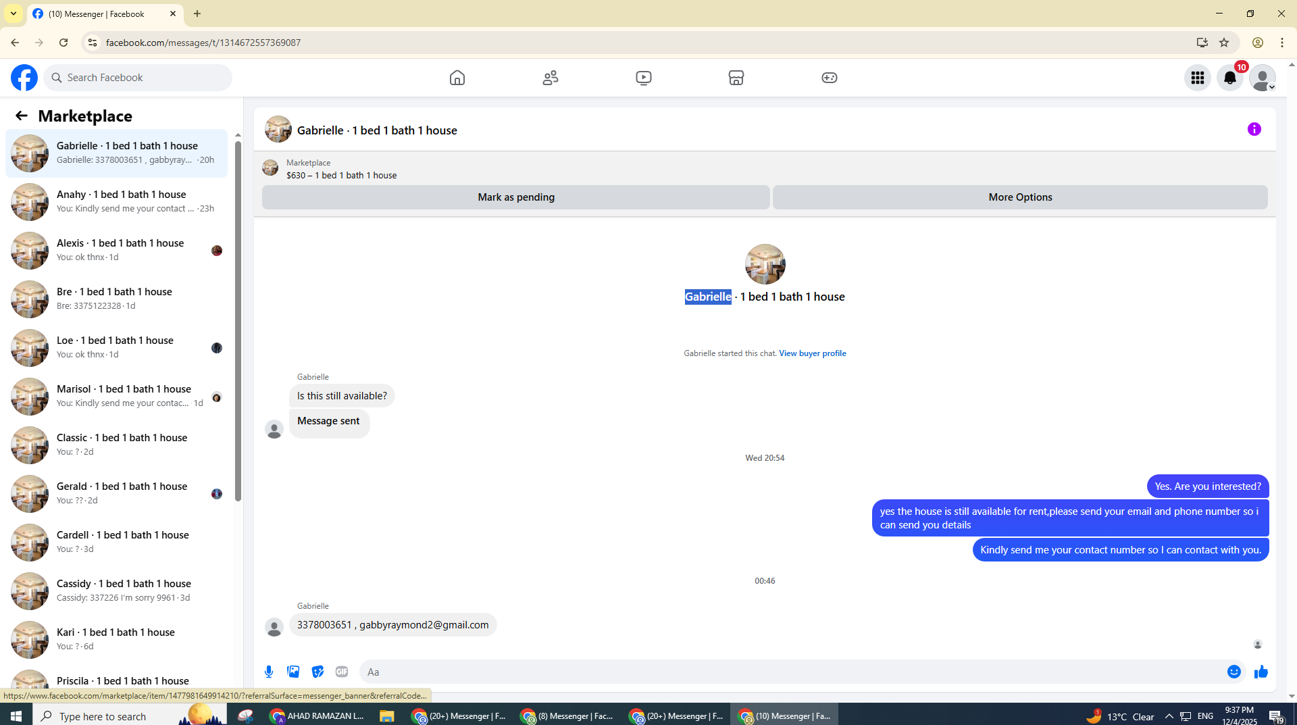The width and height of the screenshot is (1297, 725).
Task: Click the address bar URL
Action: pos(203,43)
